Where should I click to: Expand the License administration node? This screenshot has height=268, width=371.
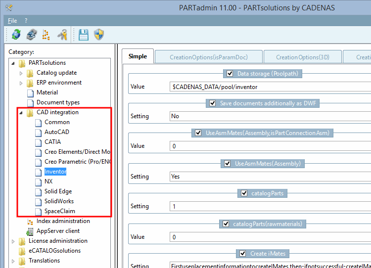13,241
